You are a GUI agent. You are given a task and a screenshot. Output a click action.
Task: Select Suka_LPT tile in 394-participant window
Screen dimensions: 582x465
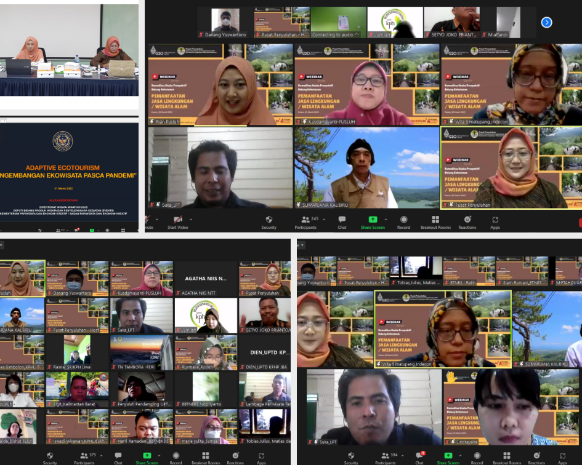tap(374, 407)
